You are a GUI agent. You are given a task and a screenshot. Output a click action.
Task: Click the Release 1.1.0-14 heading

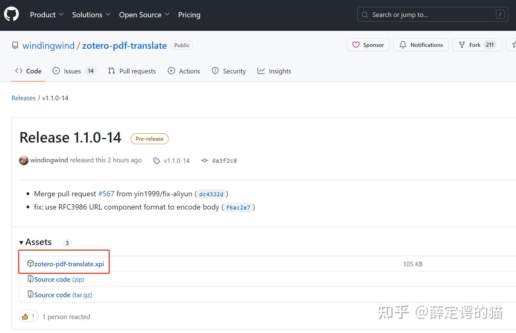click(x=70, y=138)
